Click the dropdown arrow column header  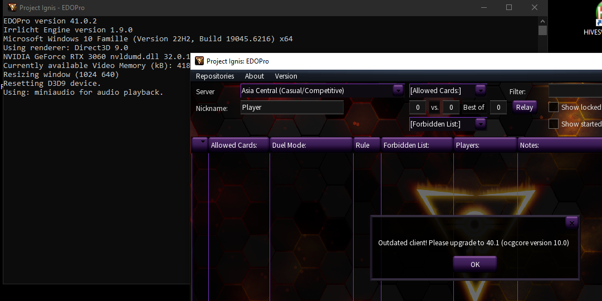pos(199,144)
